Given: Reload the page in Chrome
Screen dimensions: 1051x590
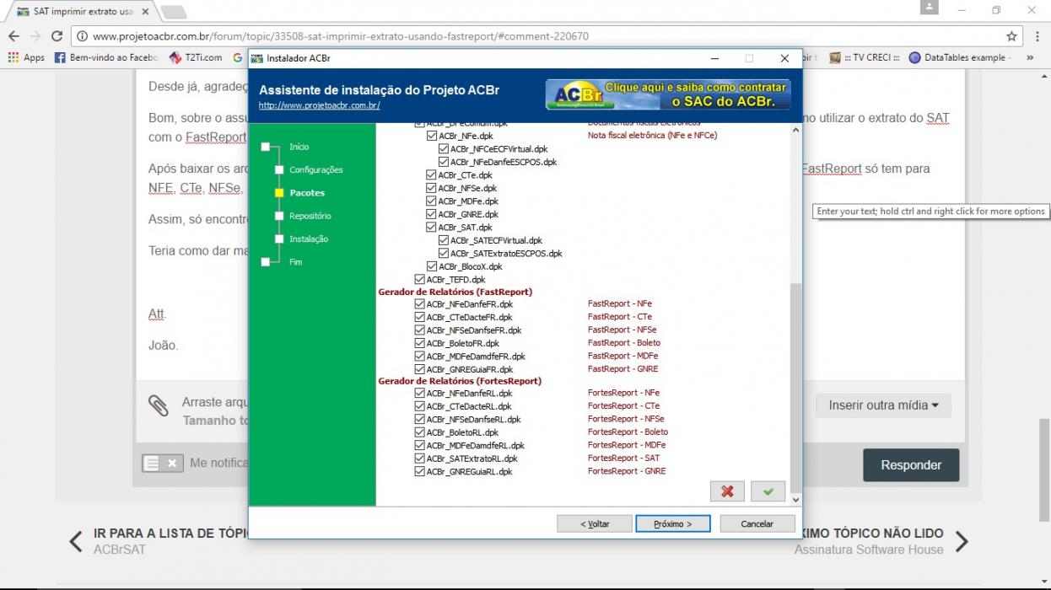Looking at the screenshot, I should [57, 36].
